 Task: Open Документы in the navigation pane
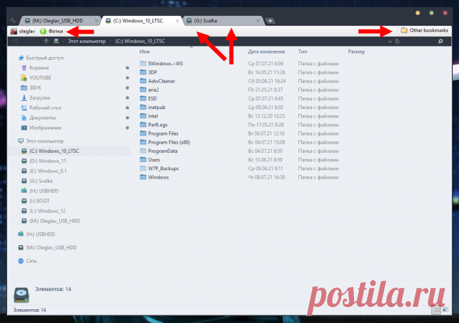click(38, 117)
